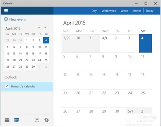Select the highlighted Saturday 4 cell in month grid
This screenshot has height=127, width=161.
click(146, 43)
